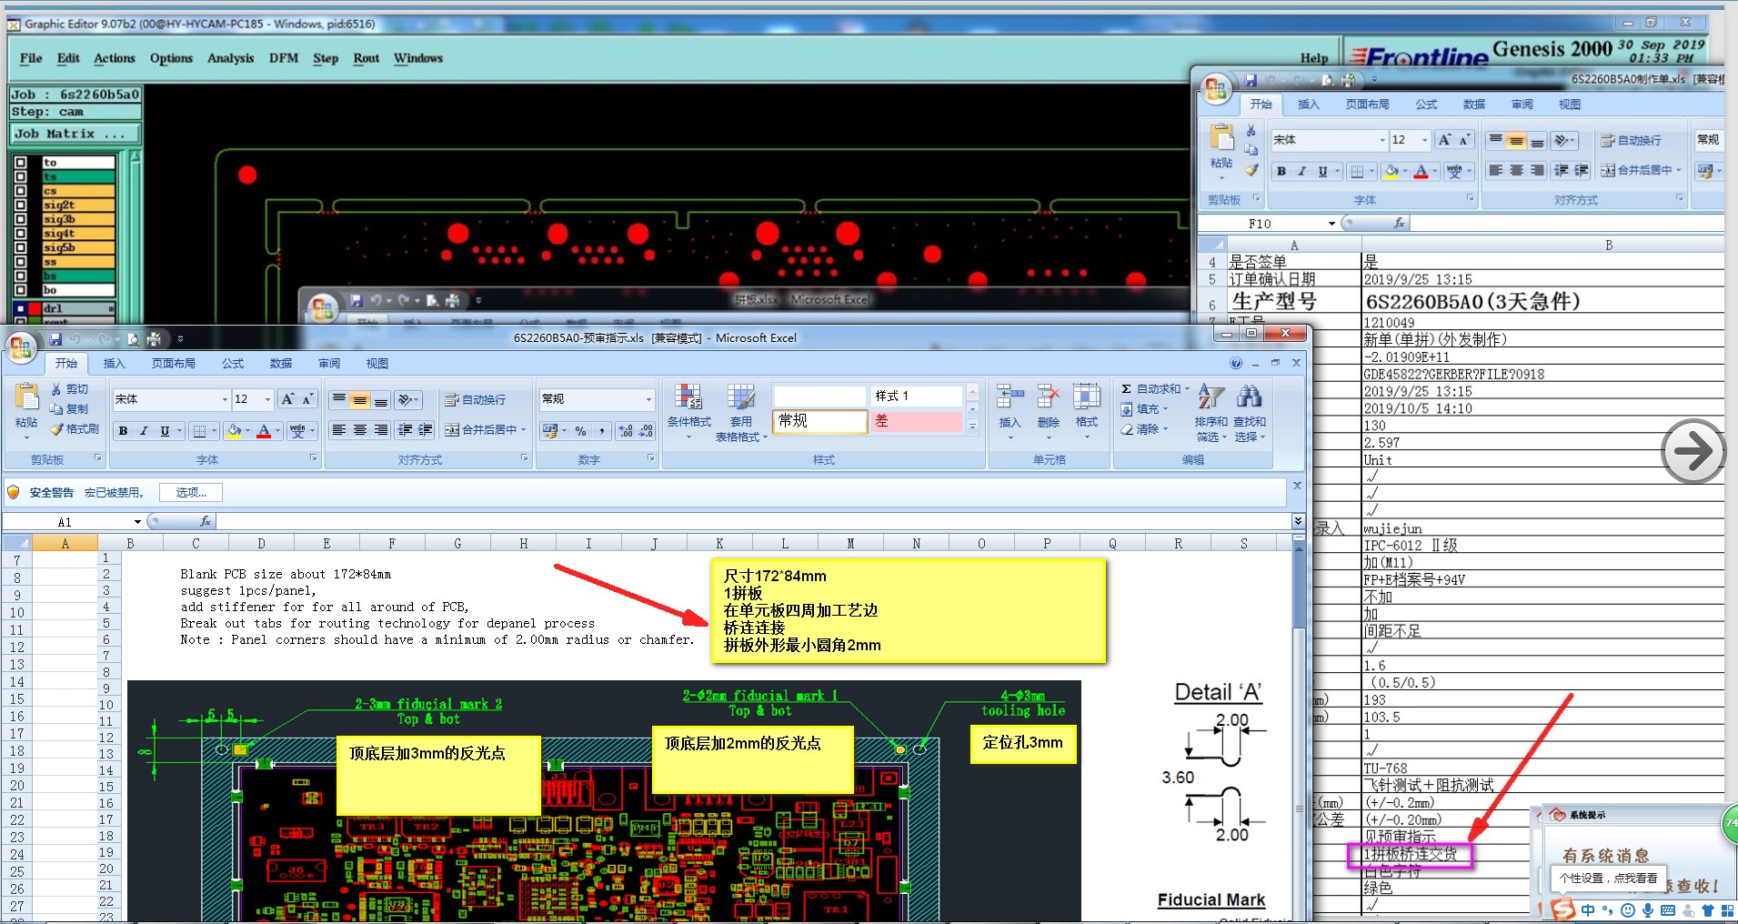
Task: Click the Excel help question mark icon
Action: [1236, 363]
